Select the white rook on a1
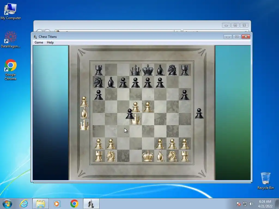This screenshot has width=279, height=209. 99,156
